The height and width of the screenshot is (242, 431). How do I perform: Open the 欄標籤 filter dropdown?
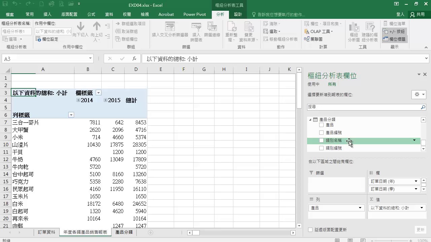(x=98, y=93)
